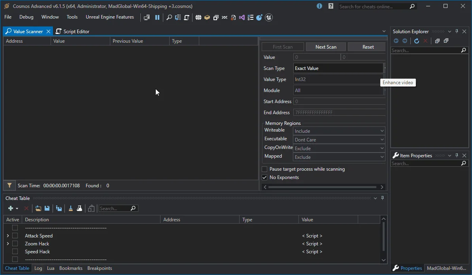This screenshot has width=472, height=275.
Task: Open the CopyOnWrite memory region dropdown
Action: coord(339,148)
